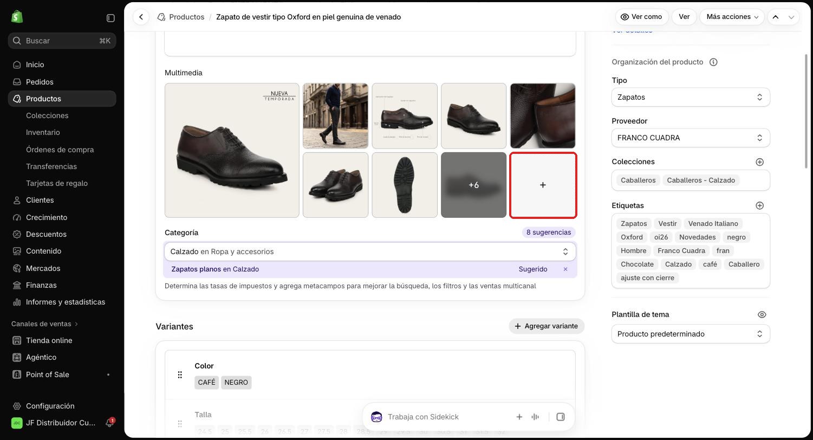Navigate to Inventario submenu
The width and height of the screenshot is (813, 440).
pyautogui.click(x=43, y=132)
